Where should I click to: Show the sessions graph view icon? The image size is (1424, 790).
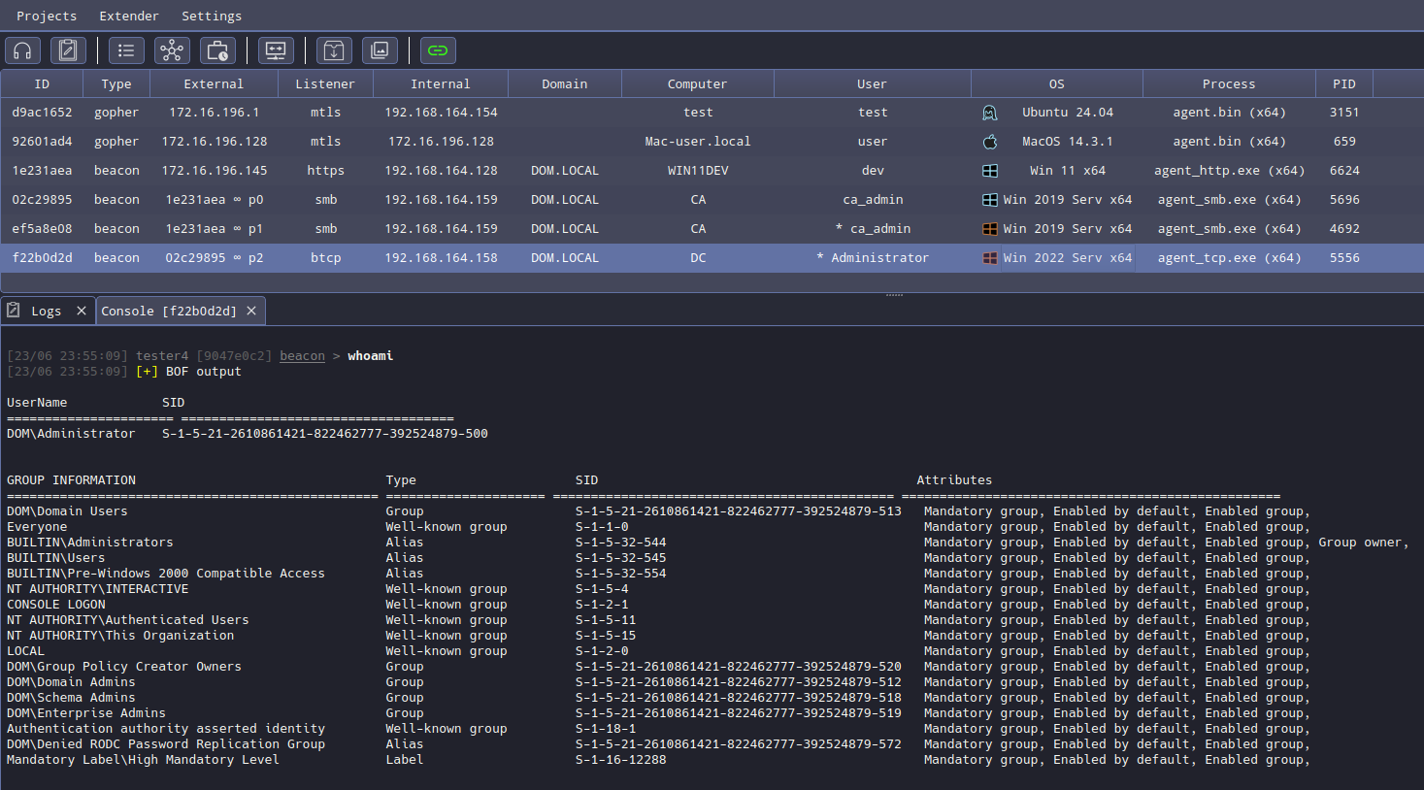[x=172, y=50]
